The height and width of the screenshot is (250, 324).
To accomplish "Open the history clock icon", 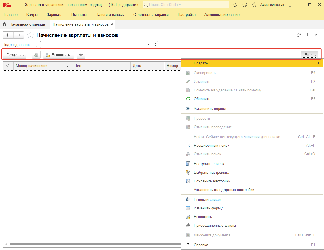I will pyautogui.click(x=245, y=5).
